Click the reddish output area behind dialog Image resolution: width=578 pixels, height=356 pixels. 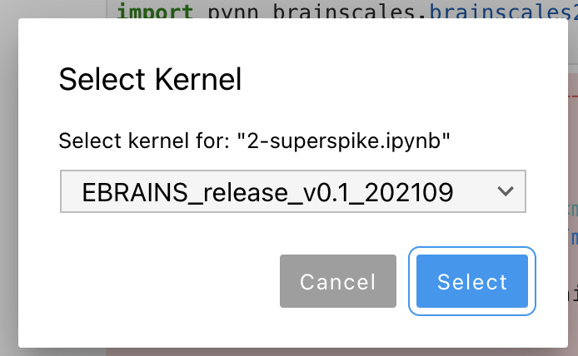click(573, 147)
